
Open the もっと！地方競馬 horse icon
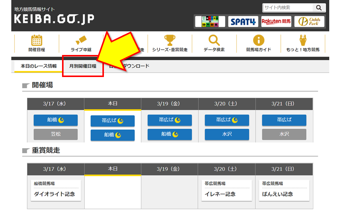point(303,40)
